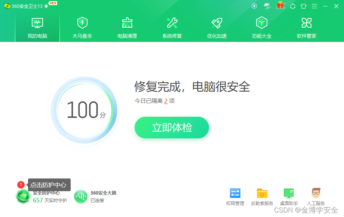Open 权限管理 tool
344x217 pixels.
point(235,197)
